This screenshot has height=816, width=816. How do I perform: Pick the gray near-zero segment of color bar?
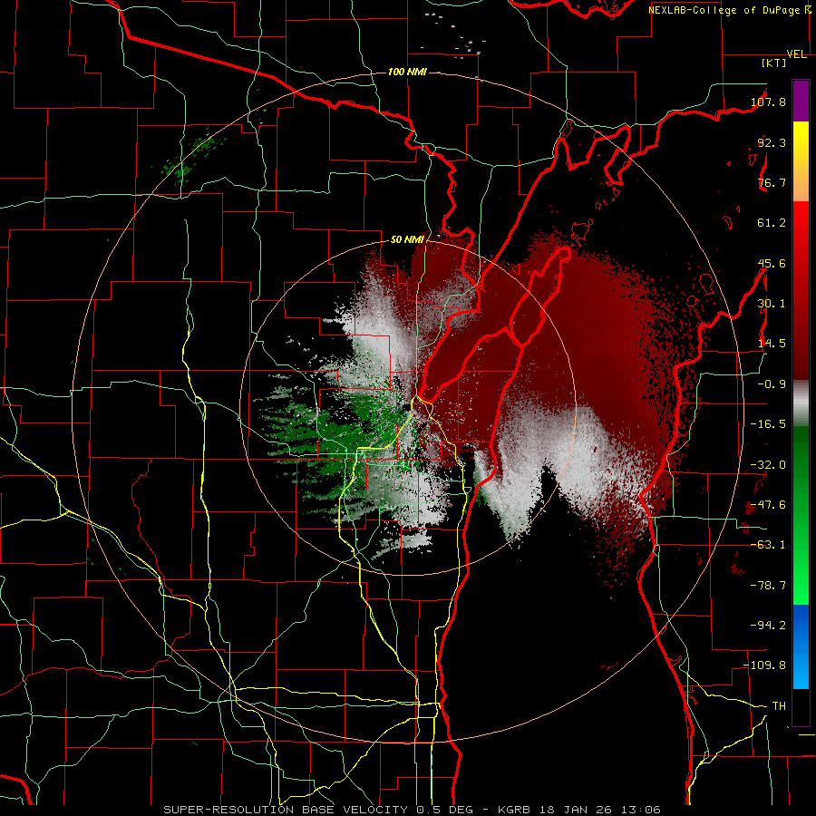click(x=801, y=403)
